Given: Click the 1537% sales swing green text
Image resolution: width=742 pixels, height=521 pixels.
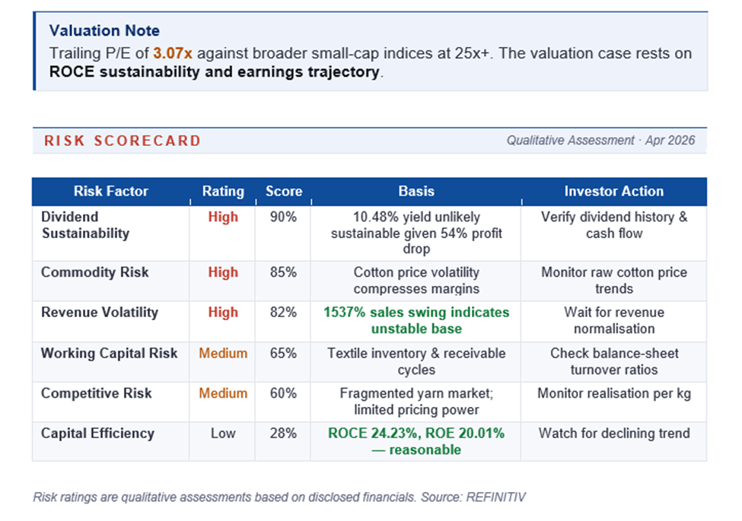Looking at the screenshot, I should click(x=416, y=320).
